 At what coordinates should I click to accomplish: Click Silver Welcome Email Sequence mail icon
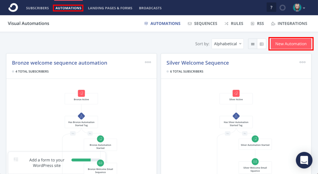[255, 161]
